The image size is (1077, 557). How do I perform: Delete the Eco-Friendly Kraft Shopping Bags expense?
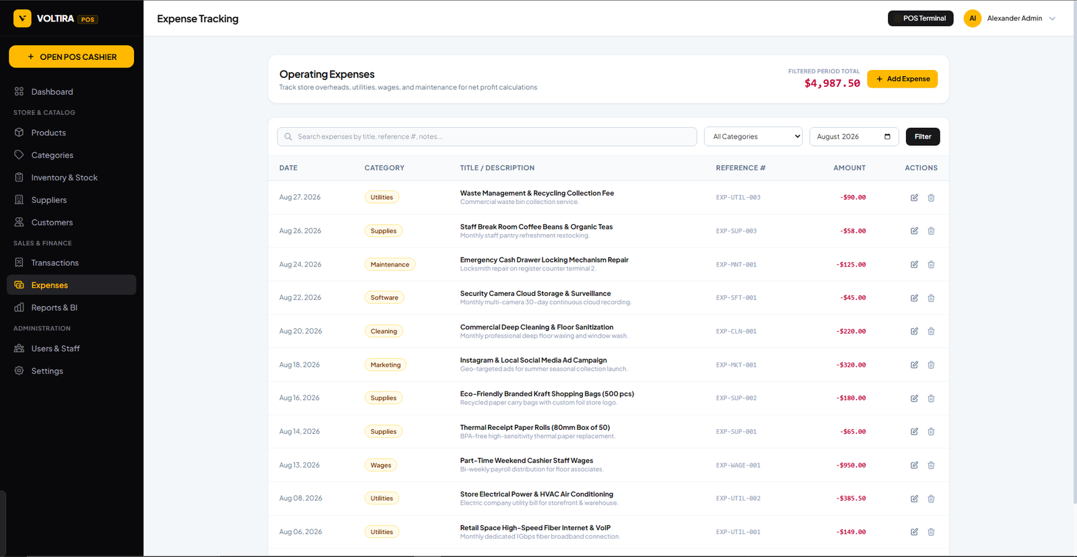[931, 398]
